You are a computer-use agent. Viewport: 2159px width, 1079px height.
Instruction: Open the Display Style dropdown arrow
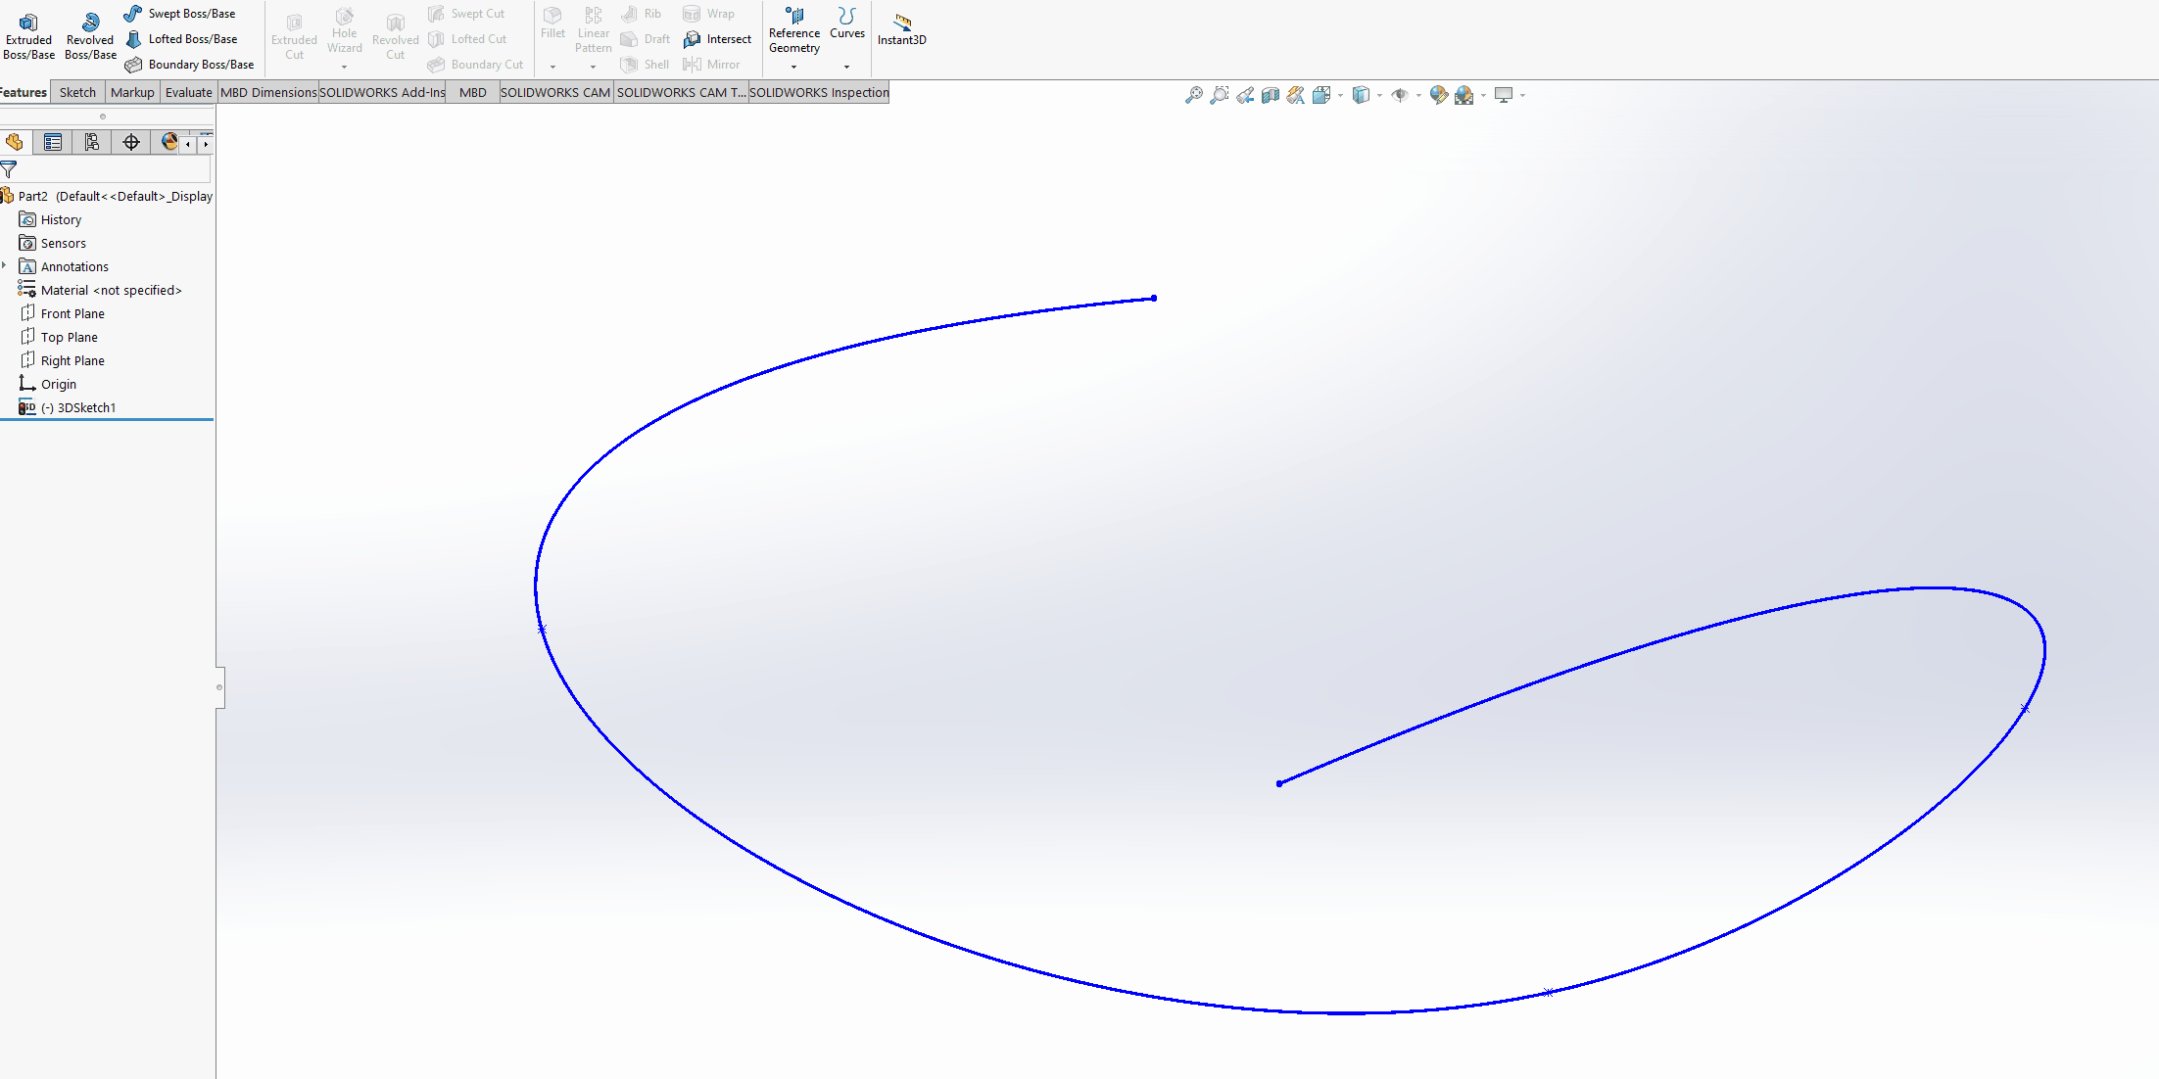tap(1379, 96)
